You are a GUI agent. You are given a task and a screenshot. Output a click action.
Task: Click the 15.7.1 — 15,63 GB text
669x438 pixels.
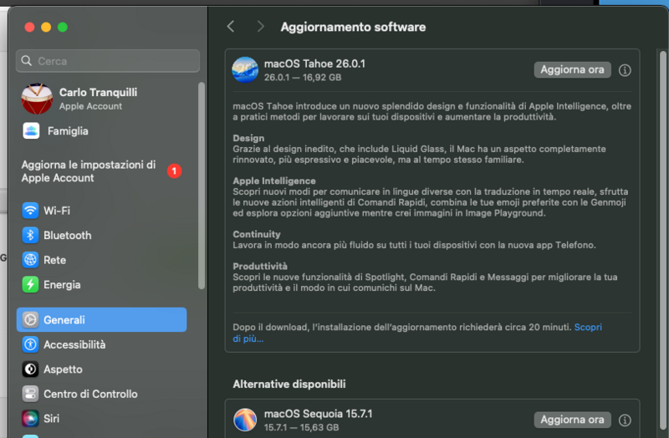pos(301,427)
